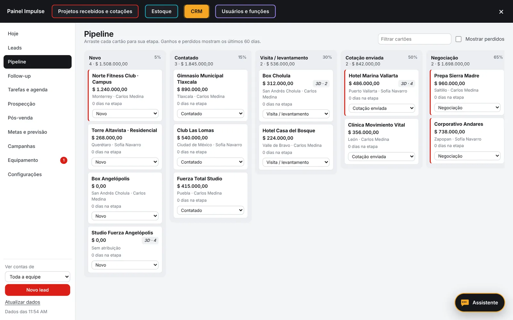This screenshot has height=320, width=513.
Task: Open stage dropdown on Club Las Lomas card
Action: pos(210,162)
